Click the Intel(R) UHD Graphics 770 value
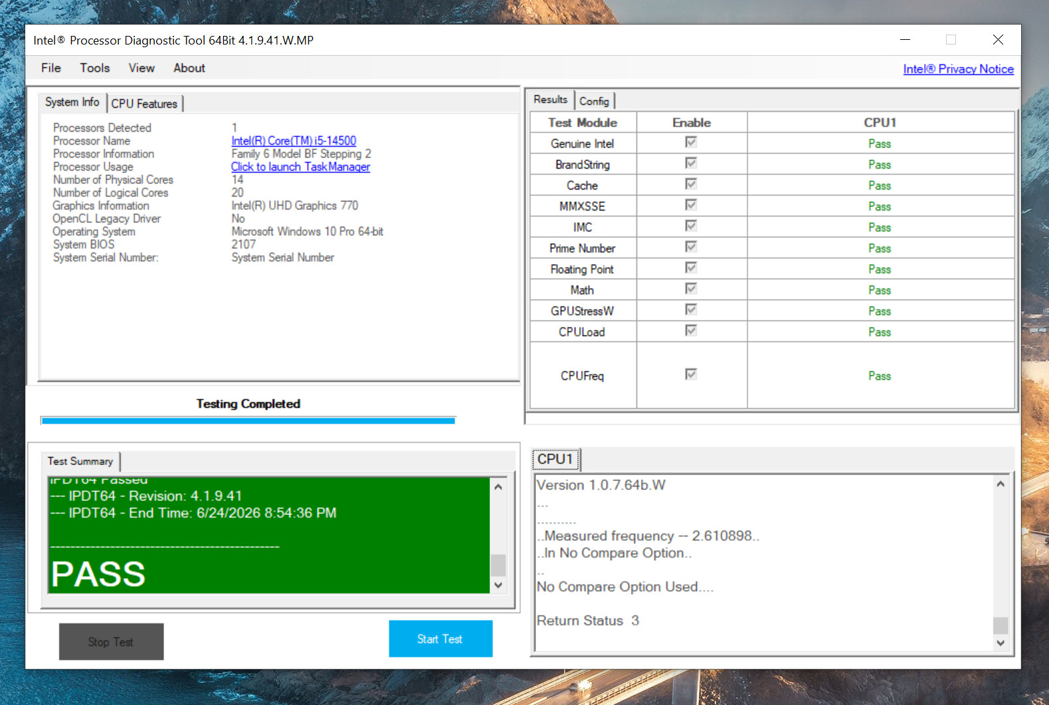Image resolution: width=1049 pixels, height=705 pixels. tap(295, 206)
